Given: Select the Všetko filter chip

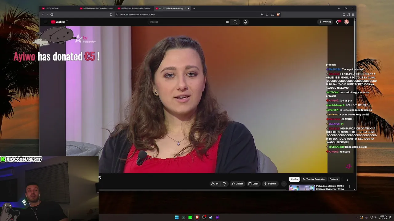Looking at the screenshot, I should 295,179.
